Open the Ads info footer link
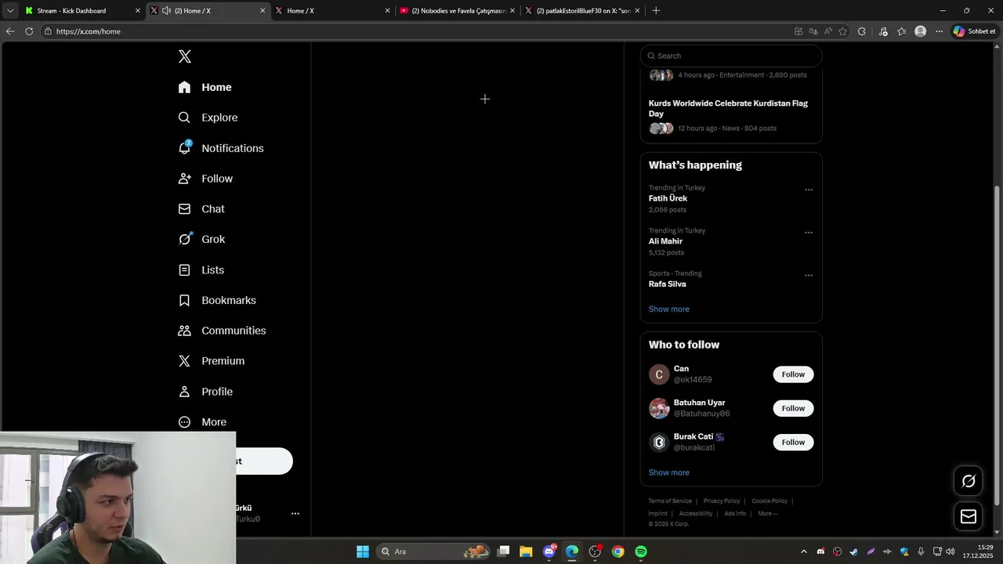Viewport: 1003px width, 564px height. 735,514
